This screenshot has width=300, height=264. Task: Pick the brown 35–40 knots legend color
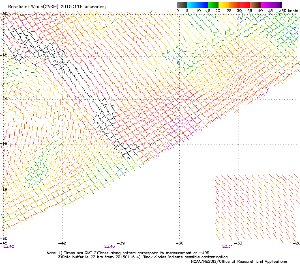click(255, 5)
